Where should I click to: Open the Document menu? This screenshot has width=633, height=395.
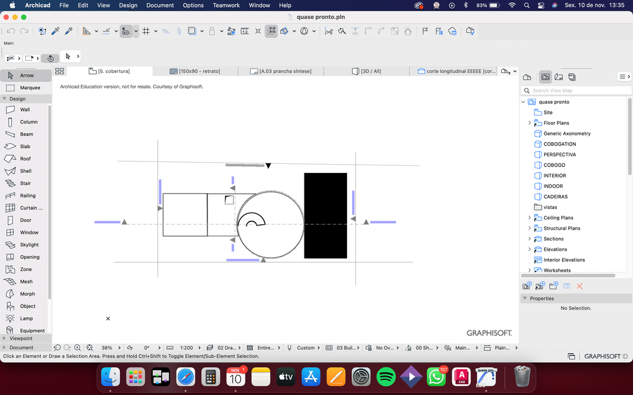[160, 5]
